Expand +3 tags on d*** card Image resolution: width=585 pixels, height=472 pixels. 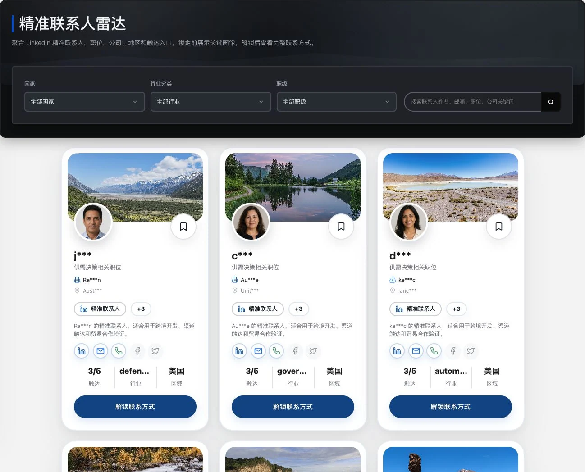(x=457, y=309)
